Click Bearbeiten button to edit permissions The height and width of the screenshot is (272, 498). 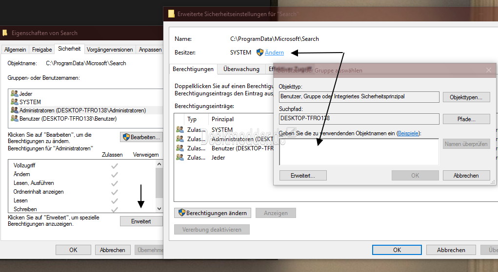tap(141, 137)
